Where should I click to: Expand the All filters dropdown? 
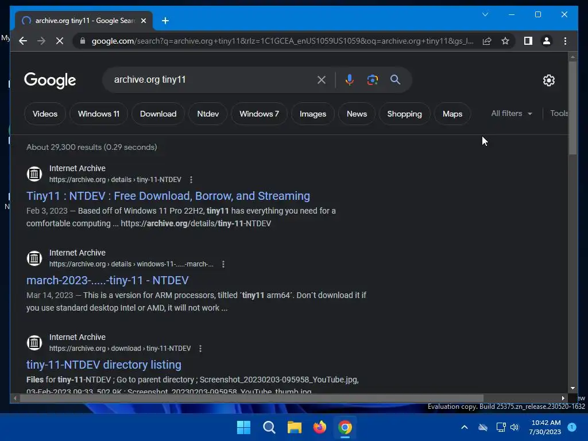point(512,113)
